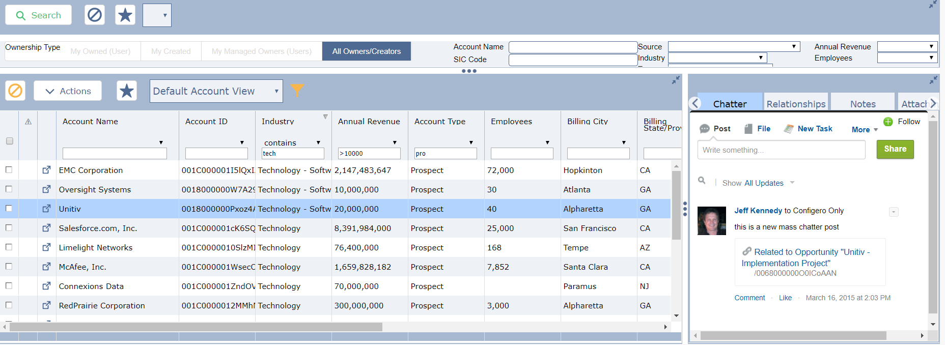This screenshot has width=945, height=345.
Task: Switch to the Notes tab
Action: click(x=863, y=103)
